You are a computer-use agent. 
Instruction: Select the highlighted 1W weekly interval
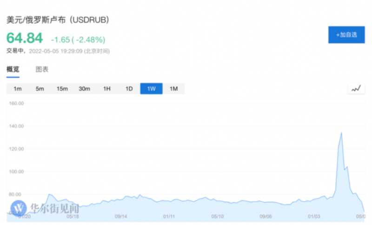[x=151, y=89]
